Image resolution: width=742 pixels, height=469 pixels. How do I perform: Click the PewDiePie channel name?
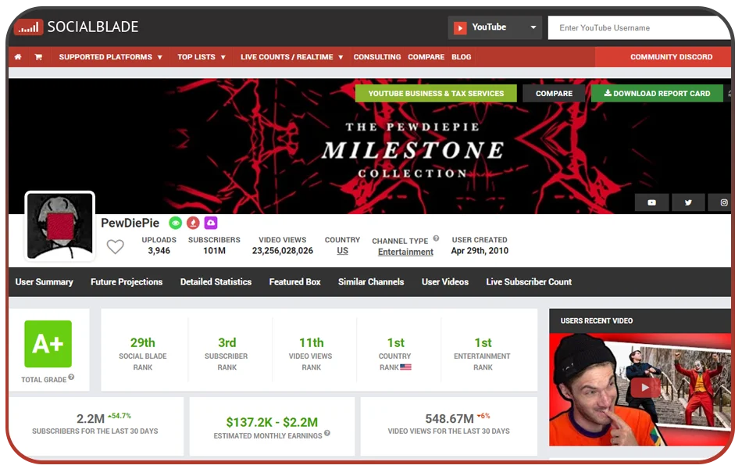pyautogui.click(x=130, y=223)
